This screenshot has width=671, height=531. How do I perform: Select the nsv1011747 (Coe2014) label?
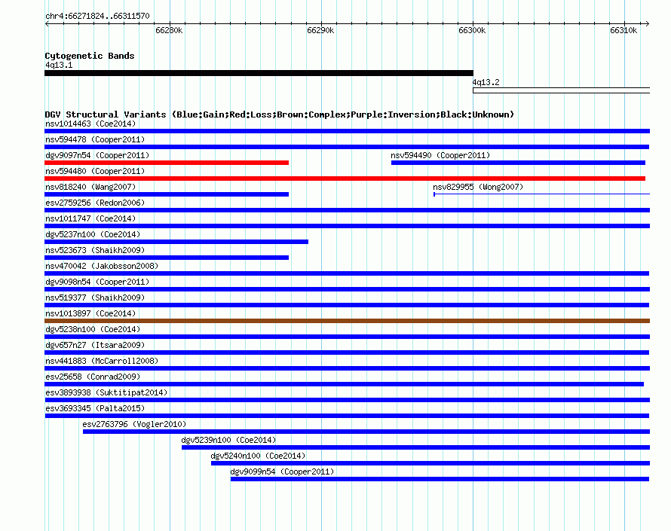coord(90,219)
